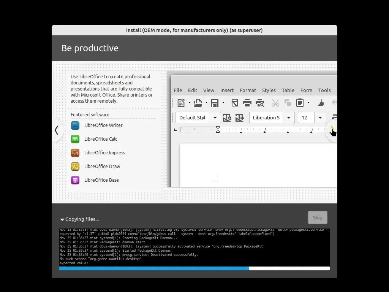The width and height of the screenshot is (389, 292).
Task: Click the Skip button
Action: click(318, 217)
